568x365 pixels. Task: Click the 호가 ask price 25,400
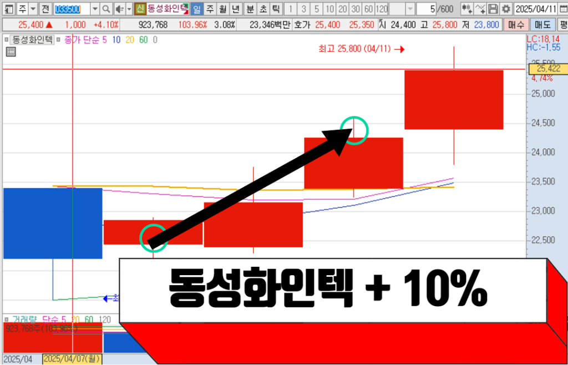coord(327,25)
